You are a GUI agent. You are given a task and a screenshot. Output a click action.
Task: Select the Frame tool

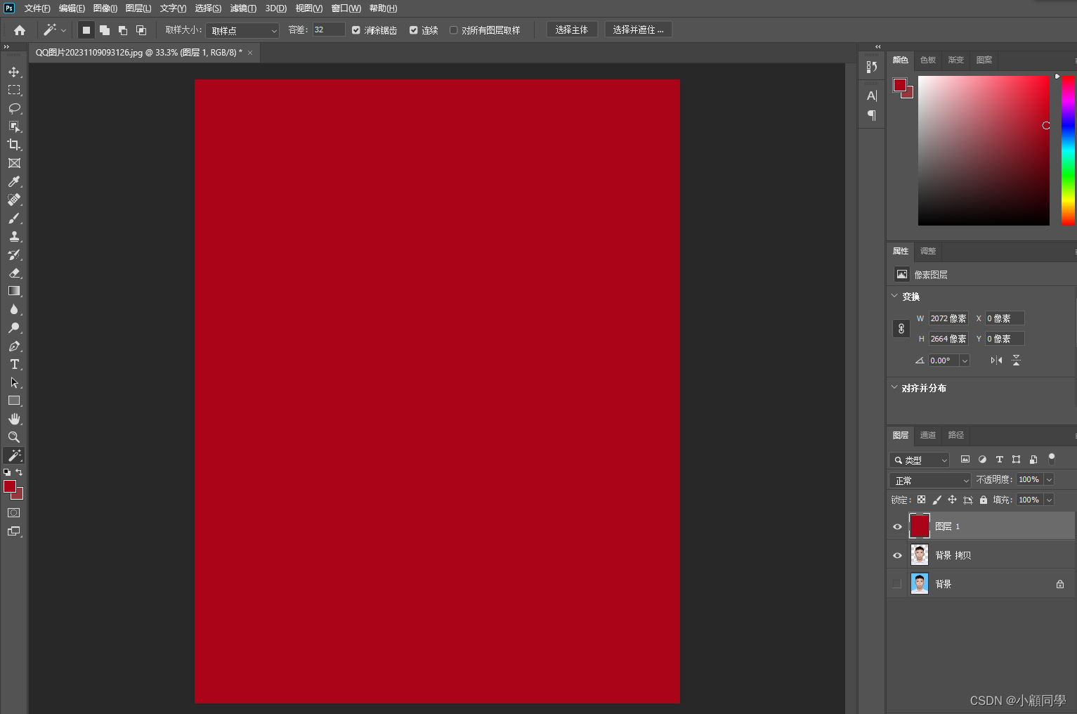(x=14, y=163)
